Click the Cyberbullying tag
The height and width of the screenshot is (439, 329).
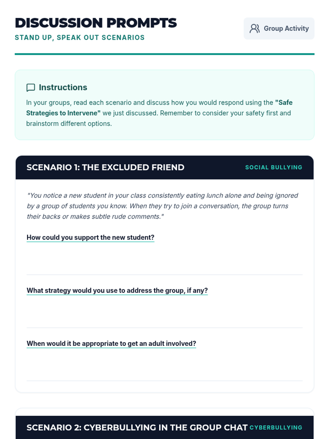(x=276, y=427)
